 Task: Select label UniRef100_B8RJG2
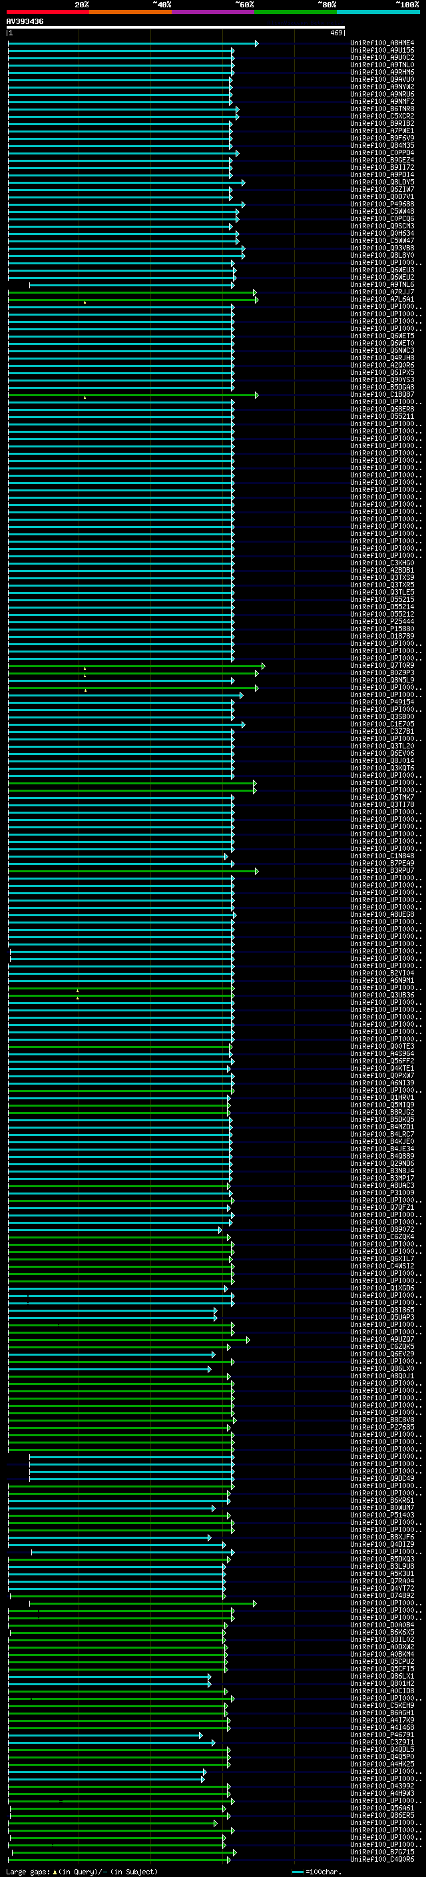382,1112
